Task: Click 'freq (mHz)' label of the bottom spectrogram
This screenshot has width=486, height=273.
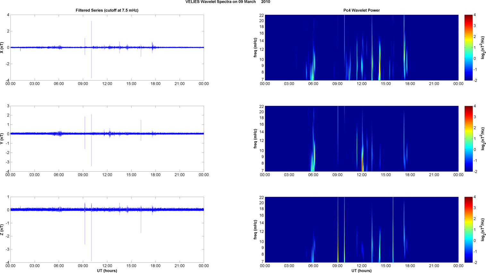Action: 255,230
